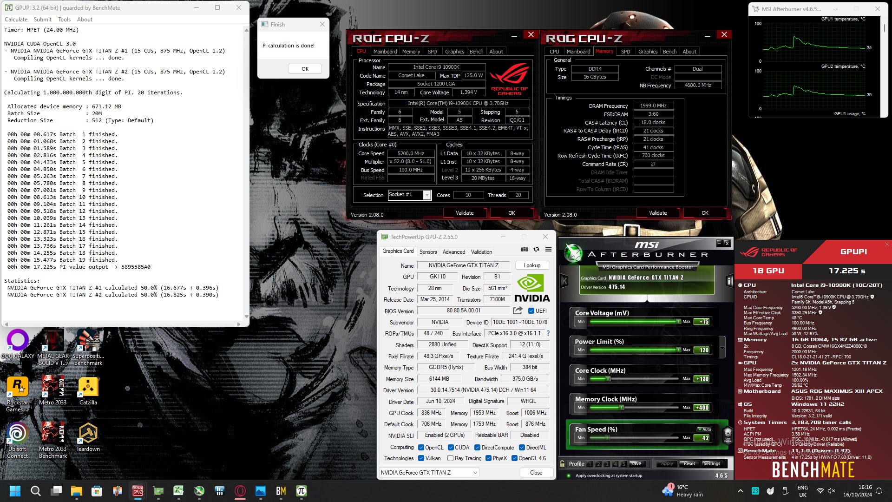Switch to the SPD tab in right CPU-Z

point(625,52)
